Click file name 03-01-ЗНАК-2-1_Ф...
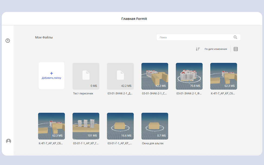The height and width of the screenshot is (165, 264). click(x=189, y=93)
